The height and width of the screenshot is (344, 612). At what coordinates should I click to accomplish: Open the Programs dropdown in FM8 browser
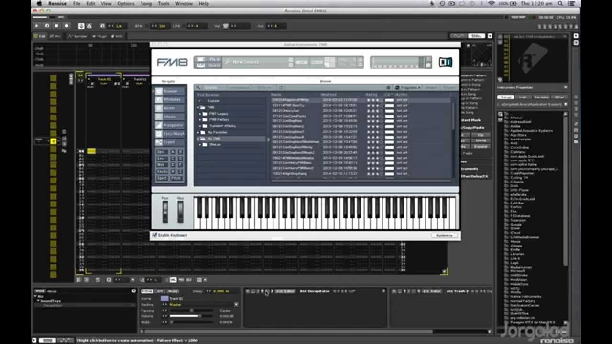pyautogui.click(x=408, y=88)
